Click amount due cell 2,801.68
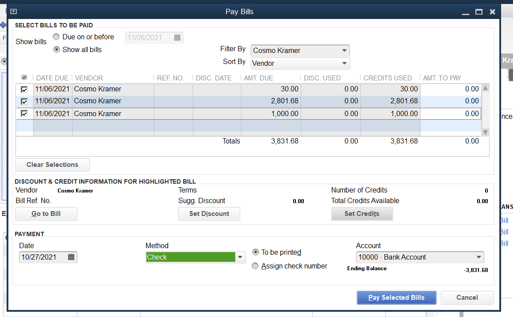Viewport: 513px width, 317px height. 271,101
